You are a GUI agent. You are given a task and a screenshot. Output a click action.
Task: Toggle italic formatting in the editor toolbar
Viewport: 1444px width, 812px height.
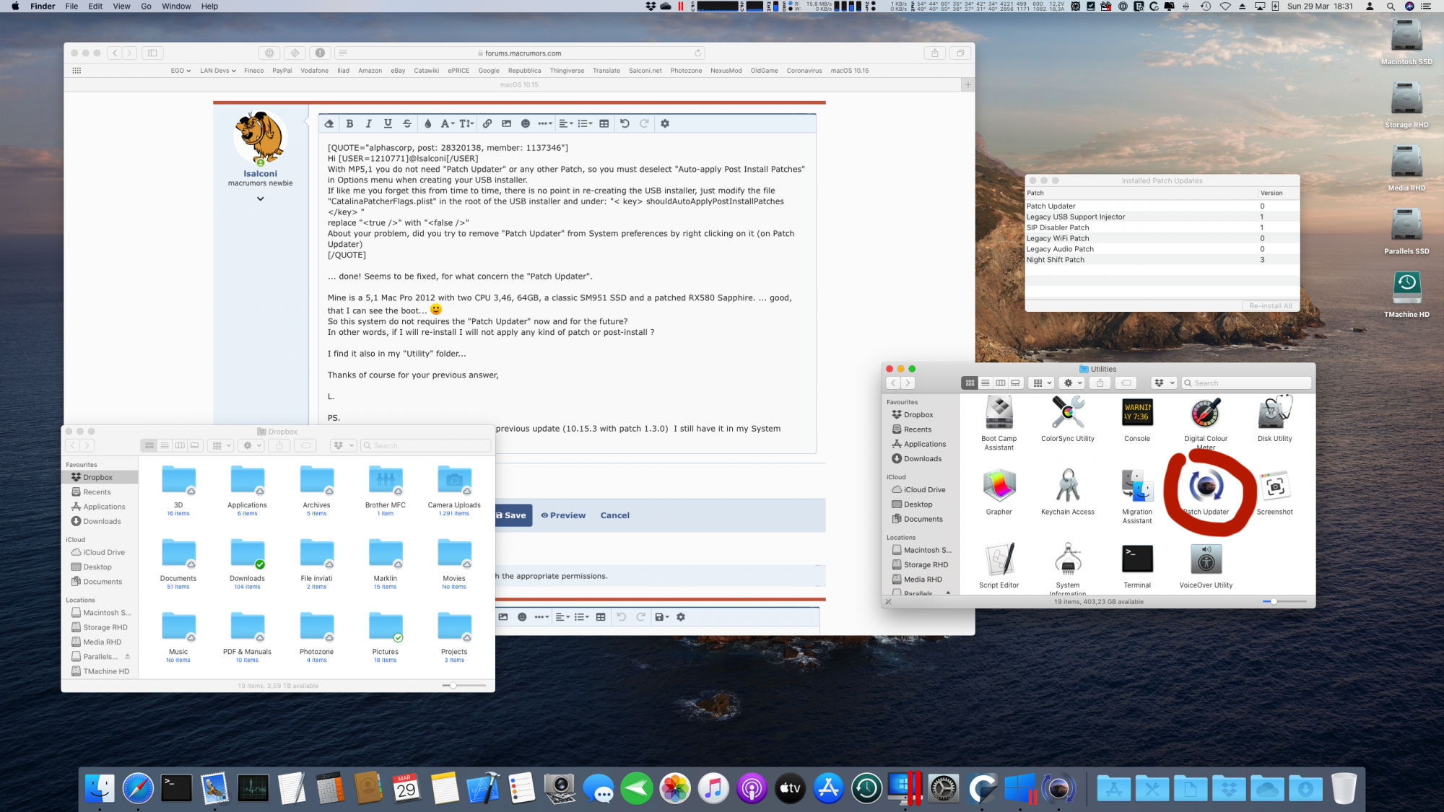(x=368, y=123)
